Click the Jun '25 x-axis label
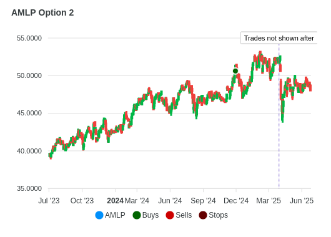331x237 pixels. (x=302, y=201)
